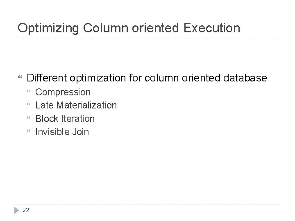This screenshot has width=295, height=221.
Task: Select the bullet glyph beside Late Materialization
Action: click(29, 106)
